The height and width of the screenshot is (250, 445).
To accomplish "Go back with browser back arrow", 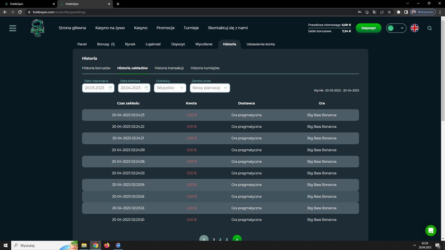I will [x=5, y=12].
